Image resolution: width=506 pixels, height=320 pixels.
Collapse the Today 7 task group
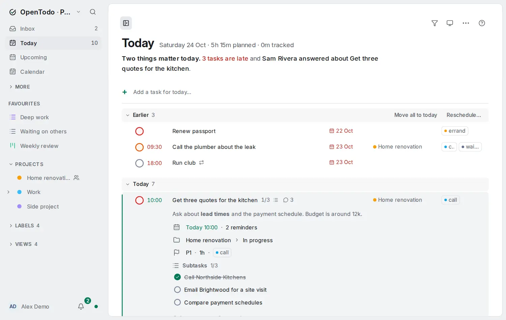[x=128, y=184]
